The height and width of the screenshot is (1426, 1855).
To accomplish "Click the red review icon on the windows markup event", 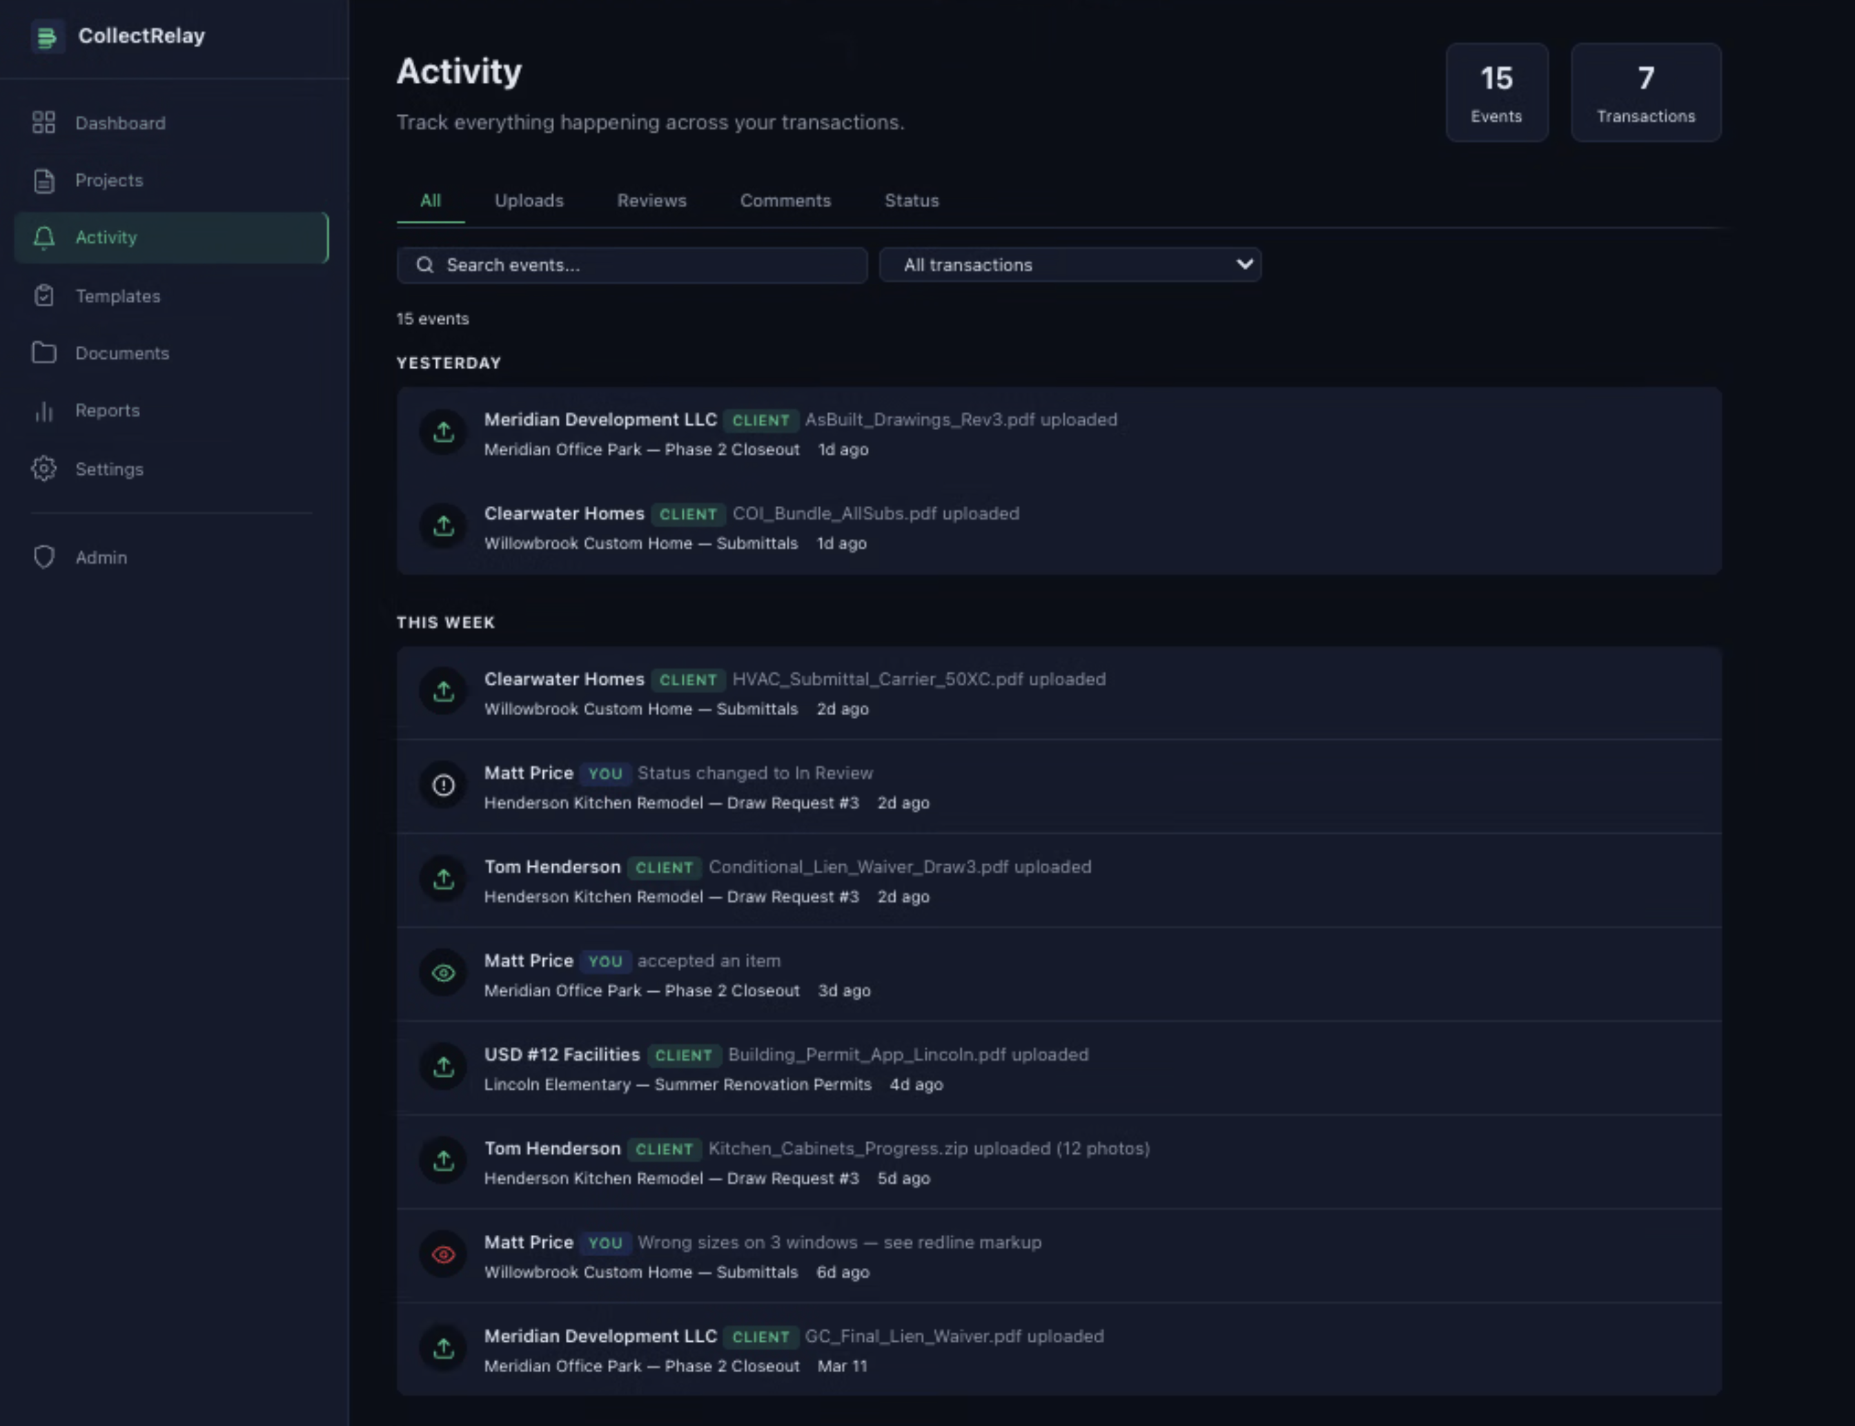I will [444, 1253].
